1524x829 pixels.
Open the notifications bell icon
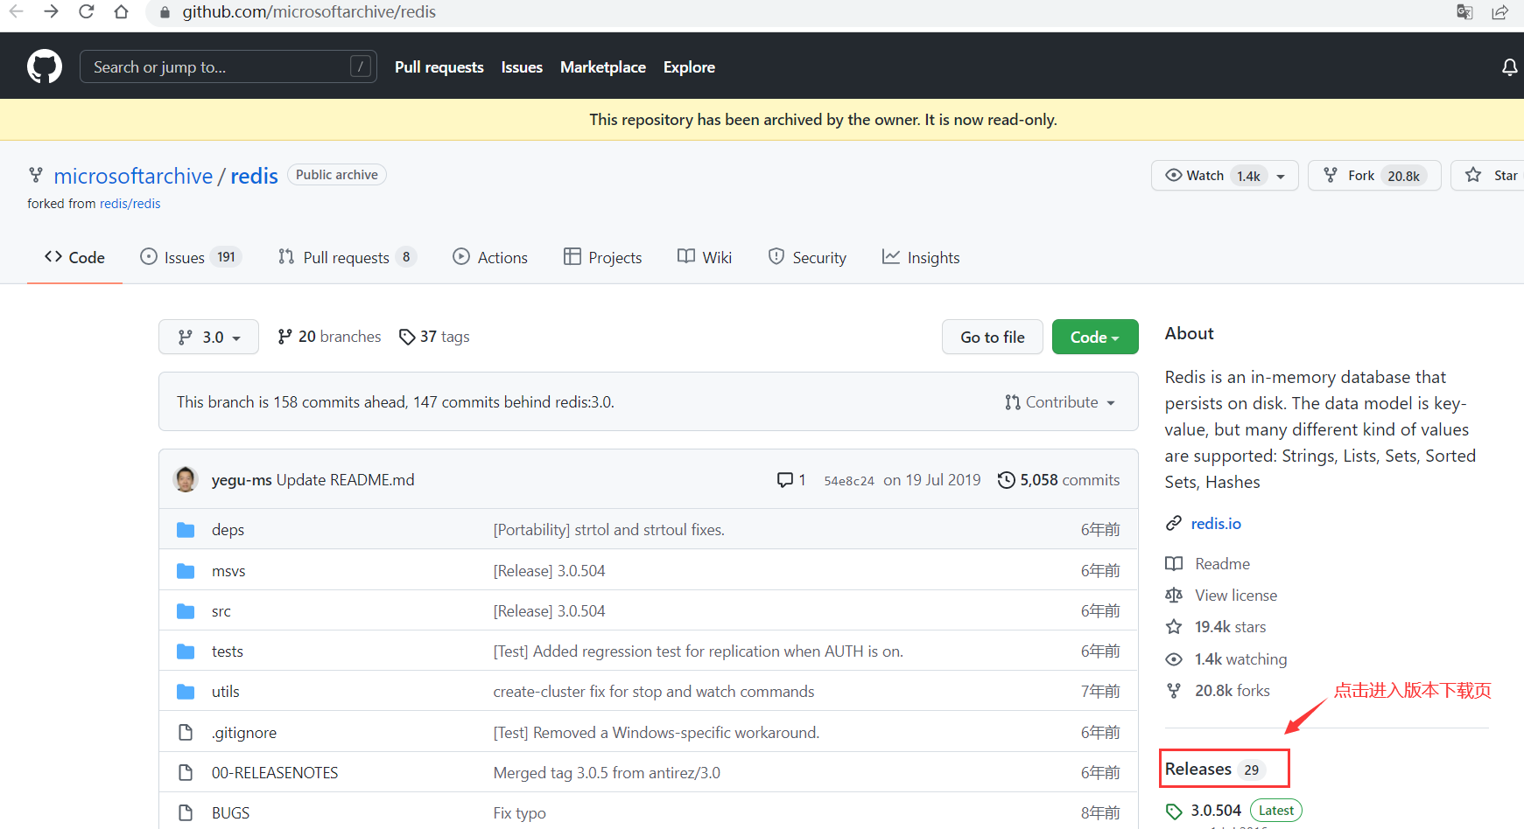pos(1509,67)
